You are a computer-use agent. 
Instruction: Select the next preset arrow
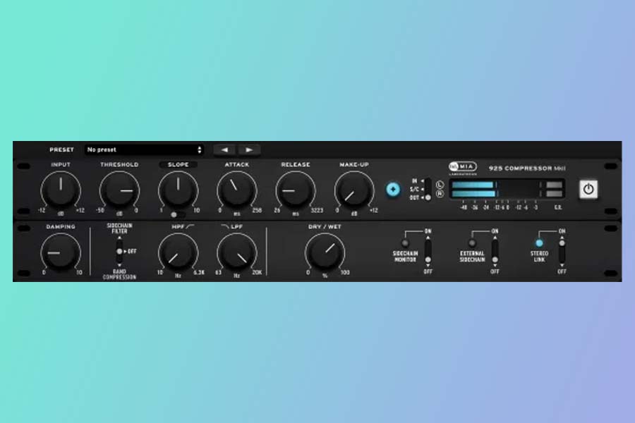point(249,149)
